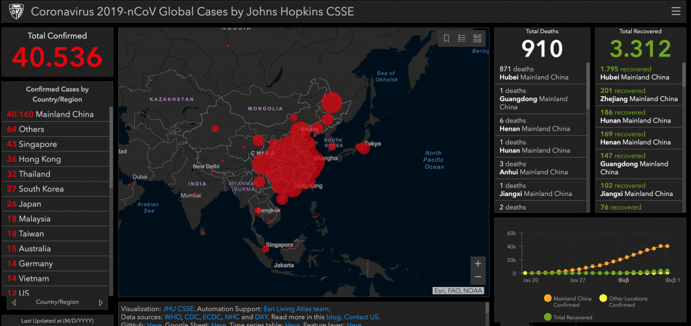The image size is (691, 326).
Task: Show the map legend list
Action: (x=462, y=38)
